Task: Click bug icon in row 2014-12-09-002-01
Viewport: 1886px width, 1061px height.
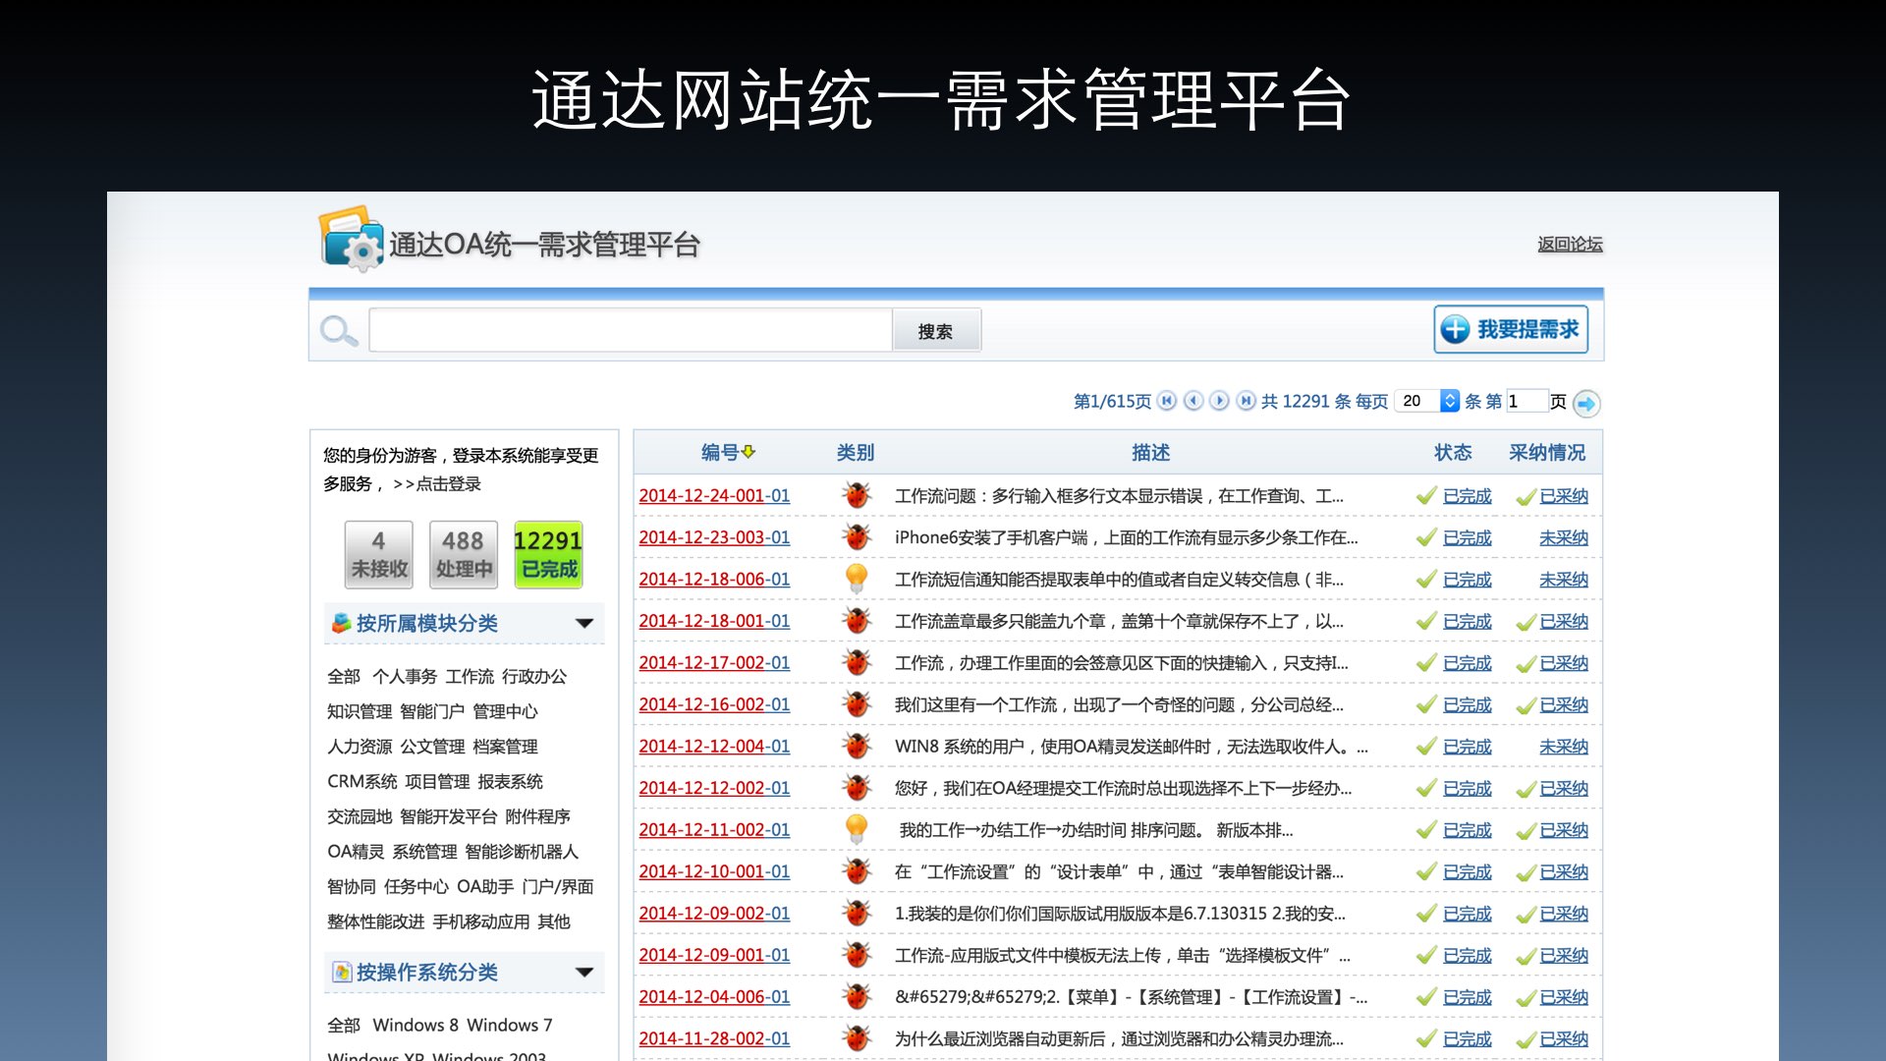Action: (857, 913)
